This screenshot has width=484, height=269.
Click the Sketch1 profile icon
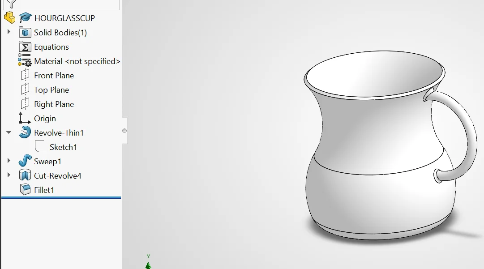click(41, 146)
